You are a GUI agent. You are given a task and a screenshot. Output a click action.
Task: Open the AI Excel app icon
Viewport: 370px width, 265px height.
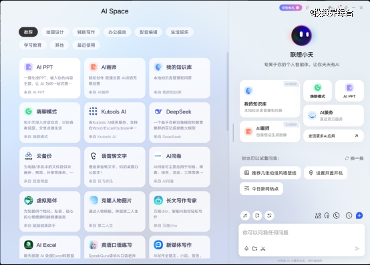click(29, 245)
